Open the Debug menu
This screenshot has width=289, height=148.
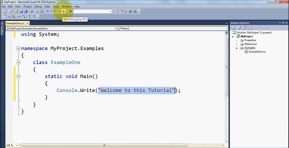pyautogui.click(x=38, y=6)
